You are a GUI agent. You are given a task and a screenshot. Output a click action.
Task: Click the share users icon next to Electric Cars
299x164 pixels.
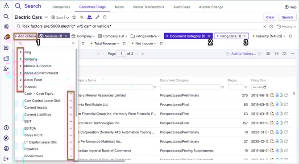coord(89,17)
